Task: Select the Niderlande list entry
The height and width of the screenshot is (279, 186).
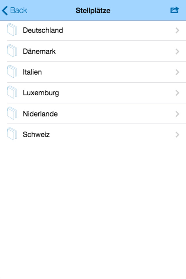Action: pyautogui.click(x=40, y=114)
